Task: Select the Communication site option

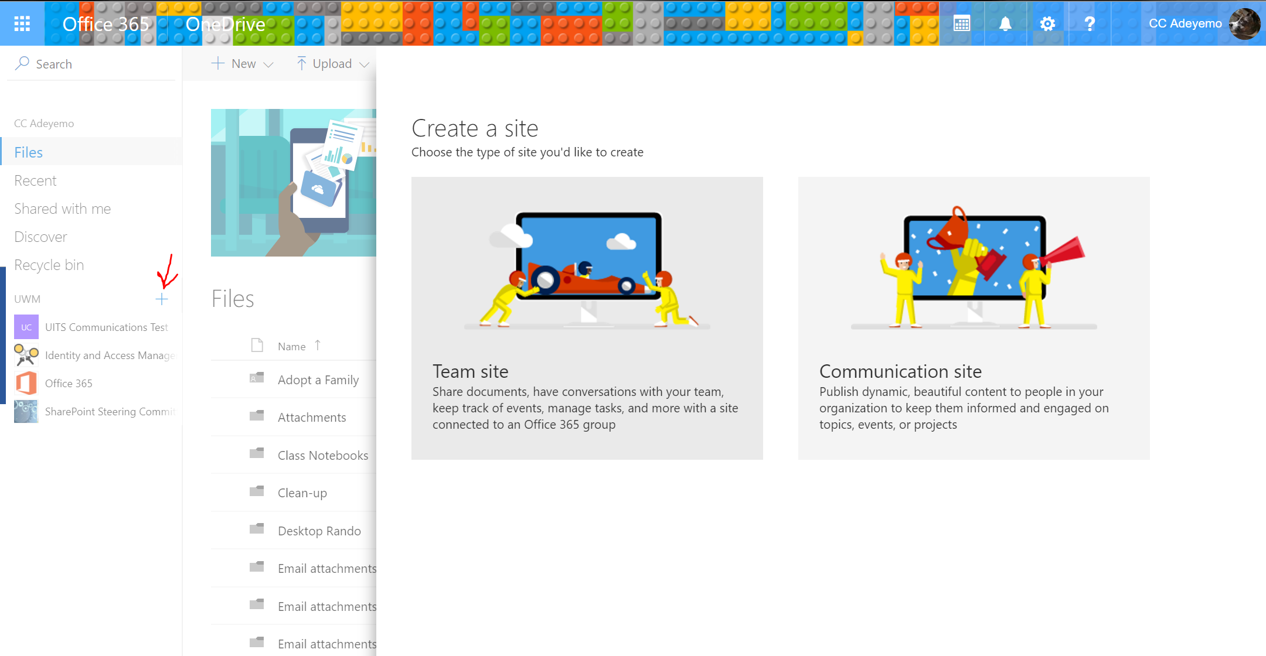Action: coord(973,319)
